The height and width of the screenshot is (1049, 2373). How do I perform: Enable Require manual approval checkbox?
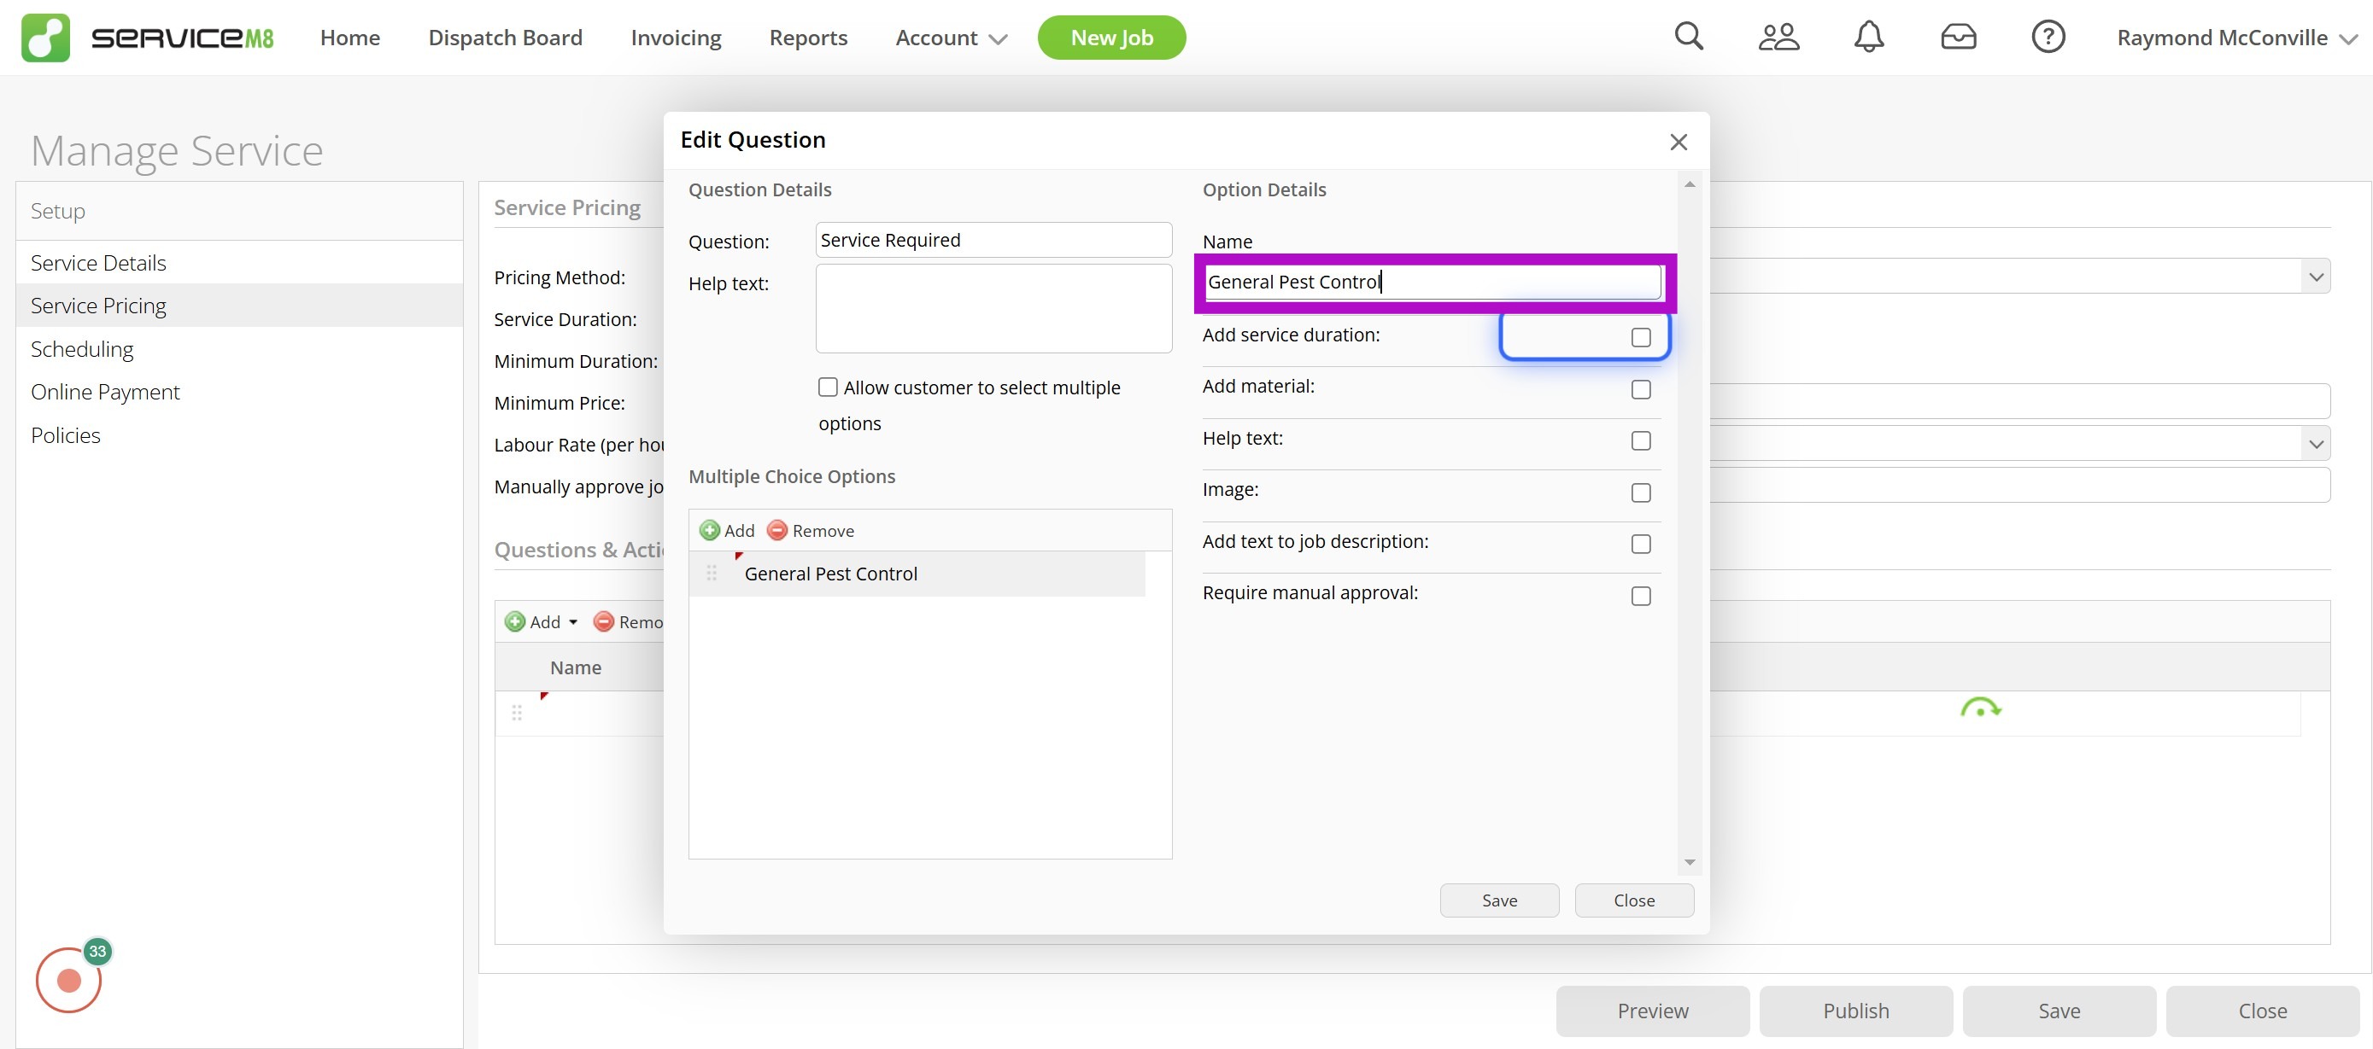click(x=1641, y=597)
